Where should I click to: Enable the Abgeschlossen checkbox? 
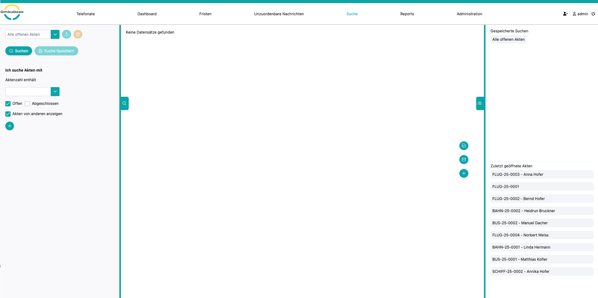27,104
